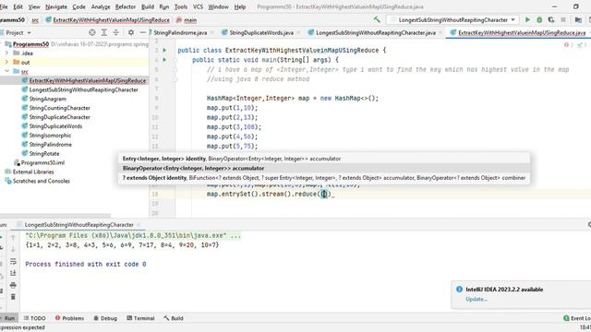Expand the .idea folder
591x332 pixels.
point(6,53)
